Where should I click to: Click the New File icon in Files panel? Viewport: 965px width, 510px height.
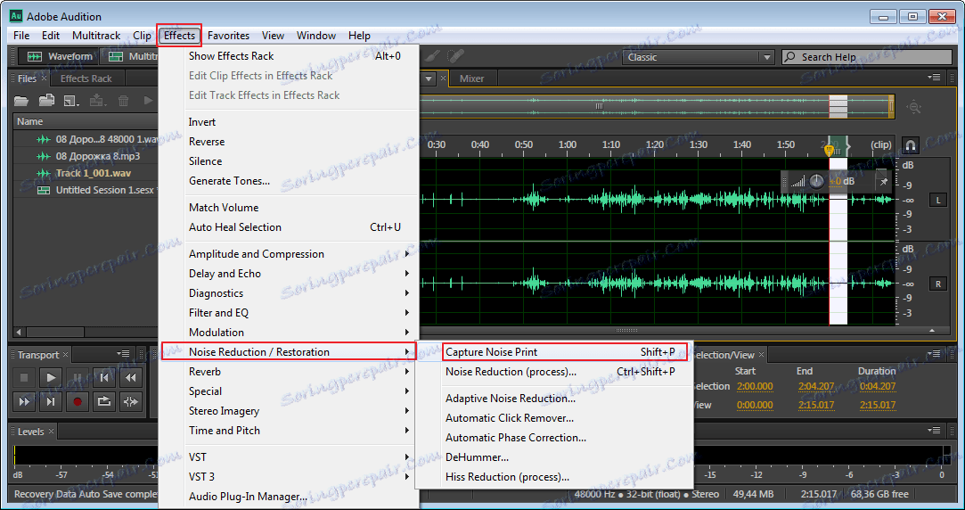click(71, 101)
